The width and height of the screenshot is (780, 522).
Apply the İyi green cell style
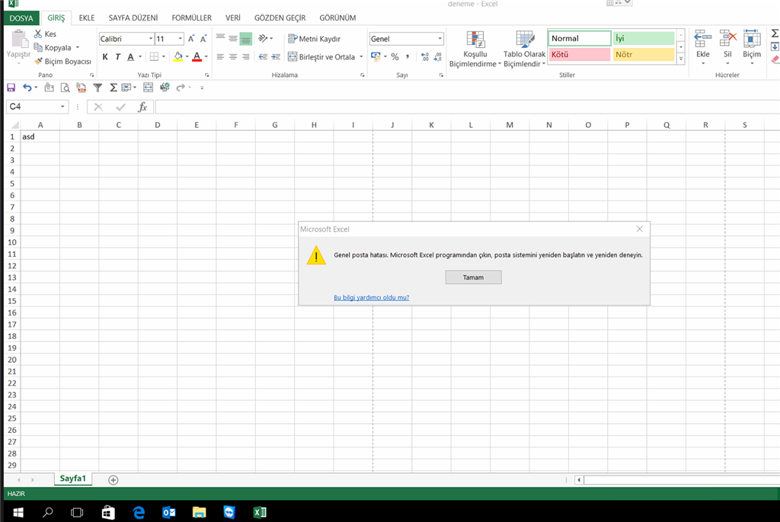[x=644, y=38]
